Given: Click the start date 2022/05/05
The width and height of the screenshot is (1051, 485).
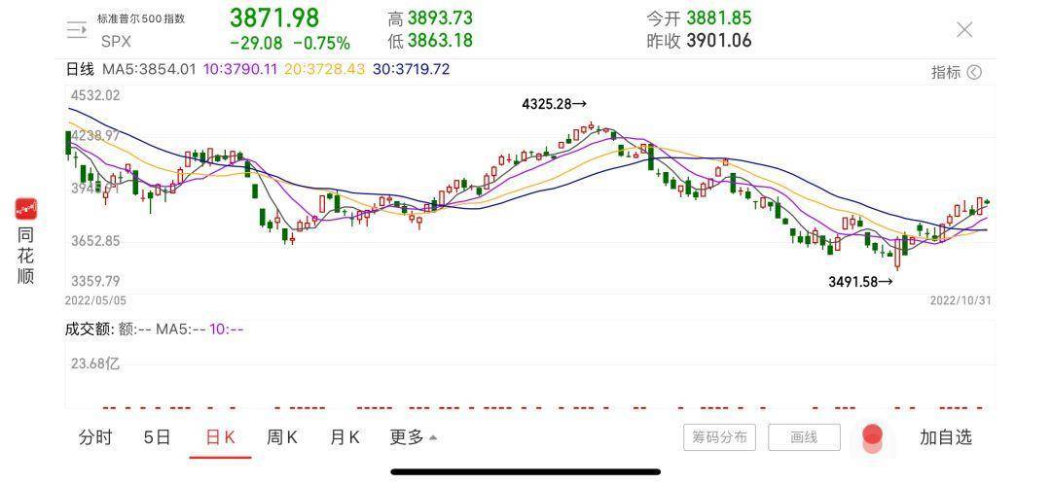Looking at the screenshot, I should pos(95,300).
